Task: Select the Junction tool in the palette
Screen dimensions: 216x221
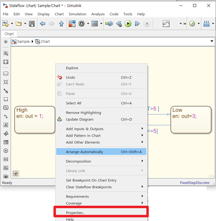Action: click(x=6, y=82)
